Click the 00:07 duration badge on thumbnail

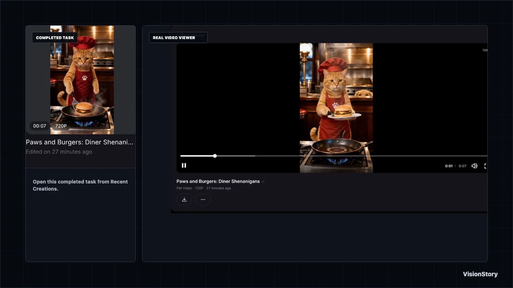pyautogui.click(x=40, y=126)
